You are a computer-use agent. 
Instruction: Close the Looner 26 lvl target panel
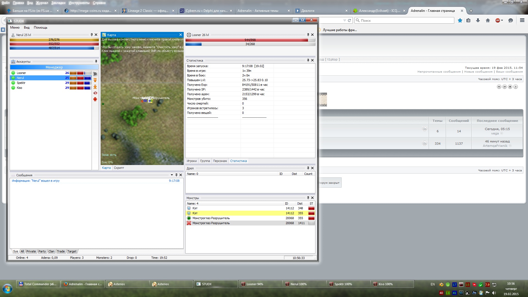[312, 35]
